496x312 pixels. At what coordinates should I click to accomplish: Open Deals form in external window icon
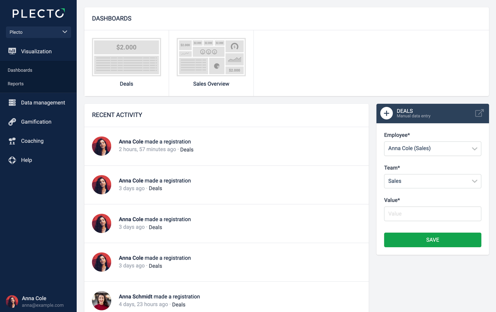pyautogui.click(x=479, y=113)
